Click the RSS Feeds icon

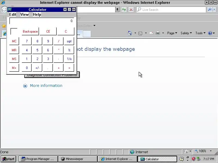click(x=140, y=33)
